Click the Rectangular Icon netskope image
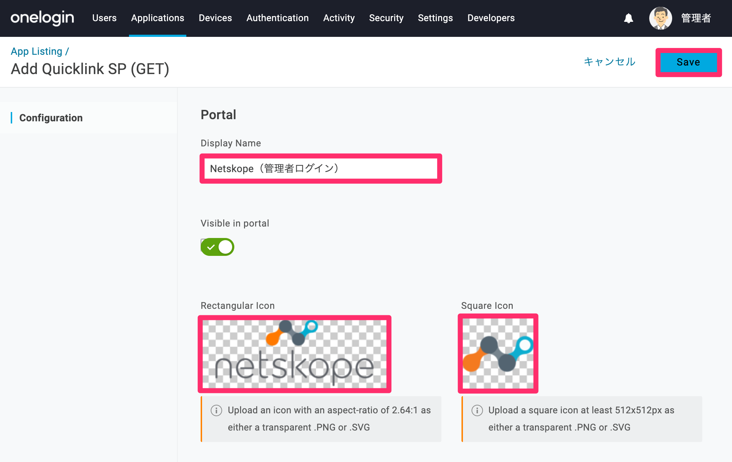 click(x=295, y=354)
